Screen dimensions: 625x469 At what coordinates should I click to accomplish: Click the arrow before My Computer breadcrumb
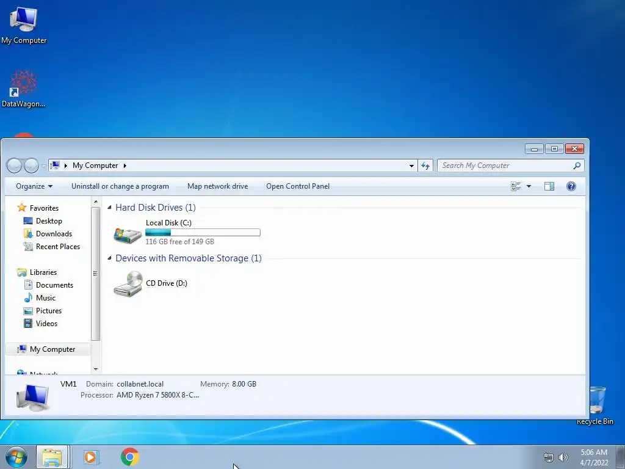click(x=66, y=165)
